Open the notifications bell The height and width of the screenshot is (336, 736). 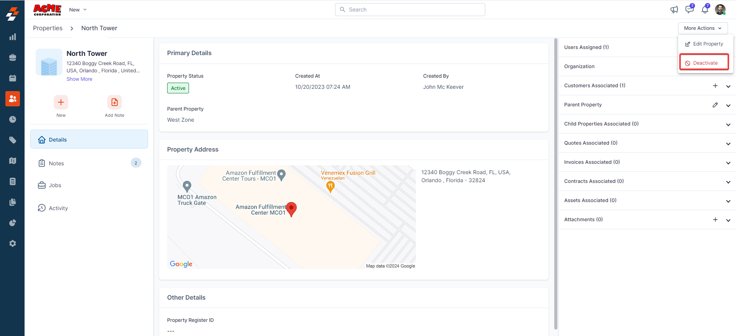pyautogui.click(x=705, y=10)
